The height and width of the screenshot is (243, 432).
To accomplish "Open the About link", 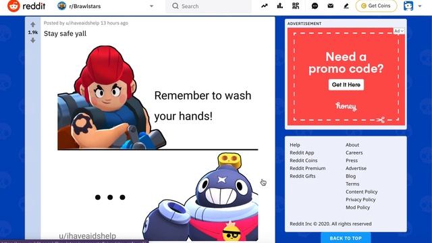I will coord(352,145).
